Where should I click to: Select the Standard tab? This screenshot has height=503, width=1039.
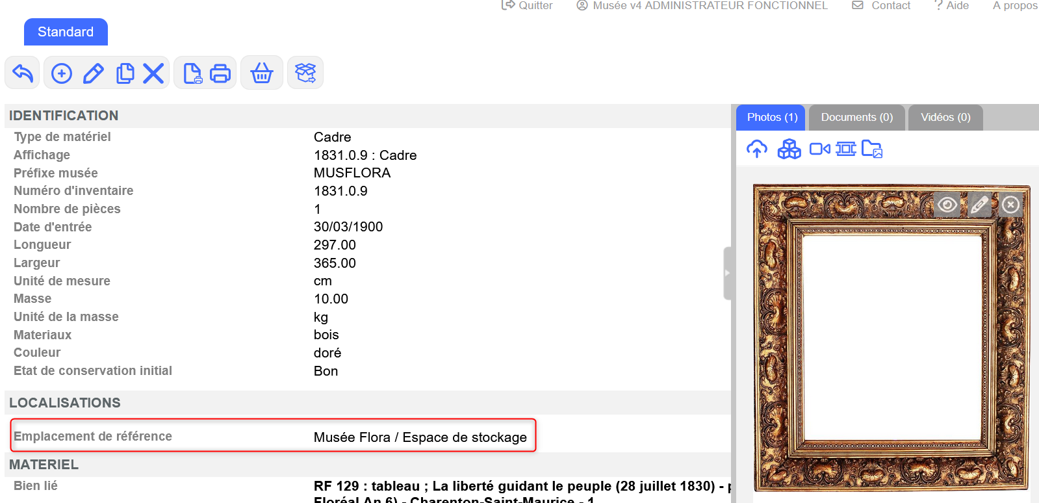coord(66,32)
